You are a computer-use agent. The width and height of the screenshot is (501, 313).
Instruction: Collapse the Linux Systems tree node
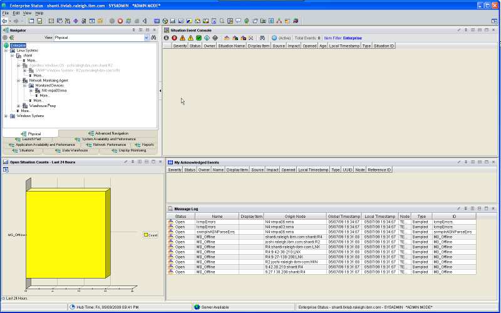(6, 51)
